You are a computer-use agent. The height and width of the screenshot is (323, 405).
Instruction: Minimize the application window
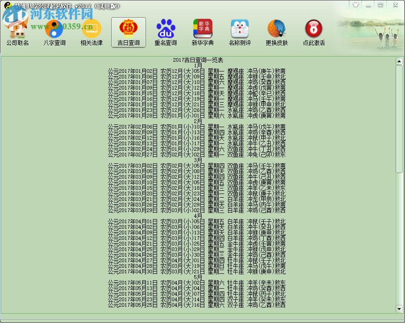[x=368, y=5]
